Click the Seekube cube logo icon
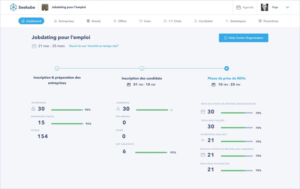Image resolution: width=300 pixels, height=189 pixels. (13, 7)
